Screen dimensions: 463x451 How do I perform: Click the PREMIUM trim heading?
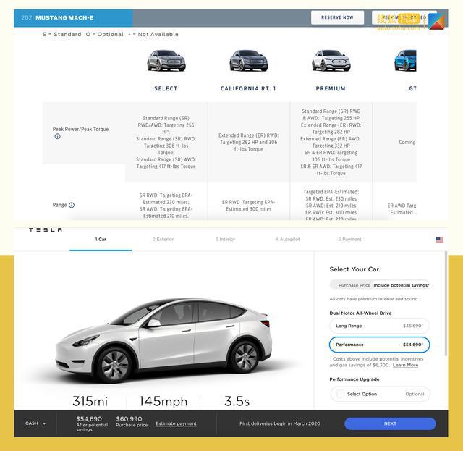(x=331, y=88)
